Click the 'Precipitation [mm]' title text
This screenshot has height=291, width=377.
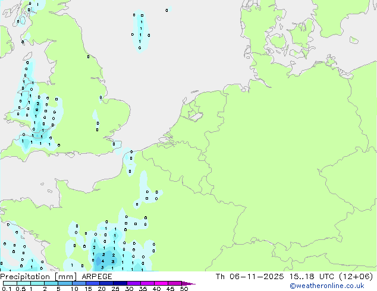click(x=38, y=277)
